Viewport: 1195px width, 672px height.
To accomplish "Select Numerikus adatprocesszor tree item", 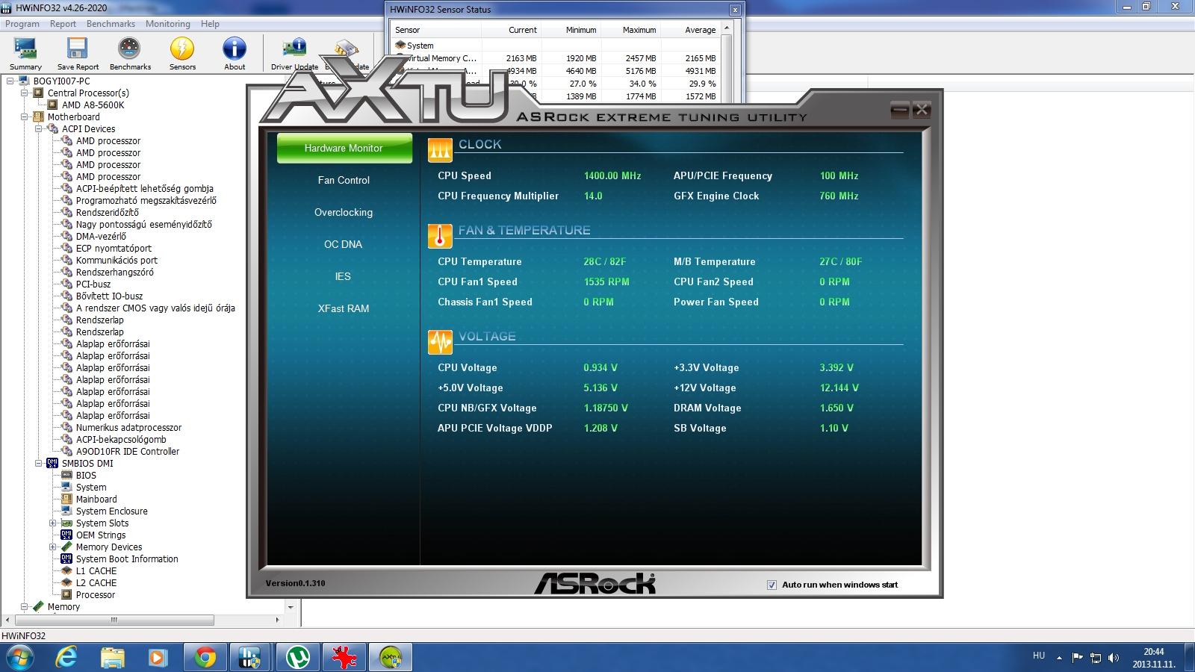I will pyautogui.click(x=128, y=427).
